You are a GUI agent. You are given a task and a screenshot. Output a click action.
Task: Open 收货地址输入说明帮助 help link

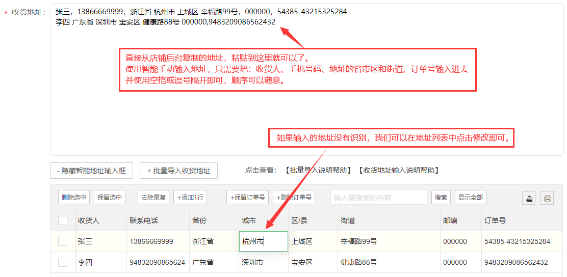pos(399,170)
